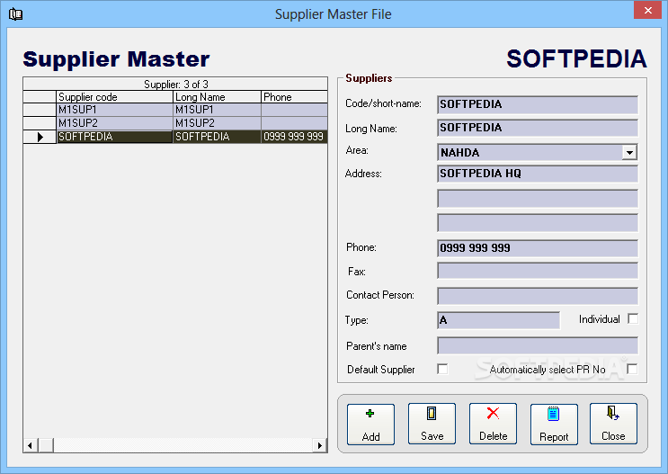Open the Area dropdown arrow
The image size is (668, 474).
[629, 152]
